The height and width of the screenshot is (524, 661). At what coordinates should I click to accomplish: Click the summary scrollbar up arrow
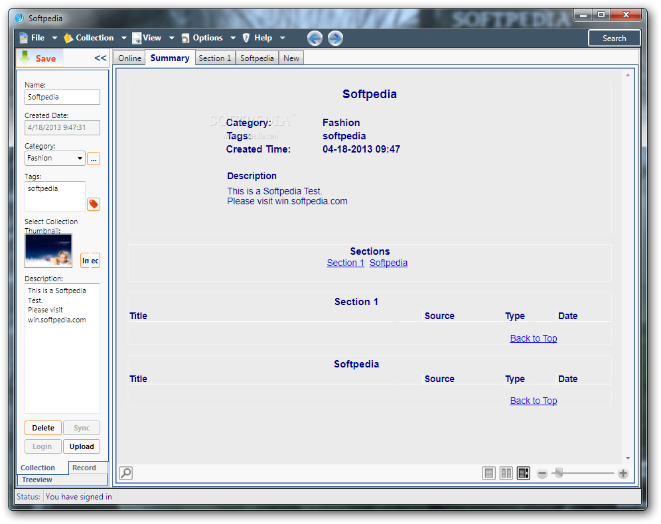point(628,75)
